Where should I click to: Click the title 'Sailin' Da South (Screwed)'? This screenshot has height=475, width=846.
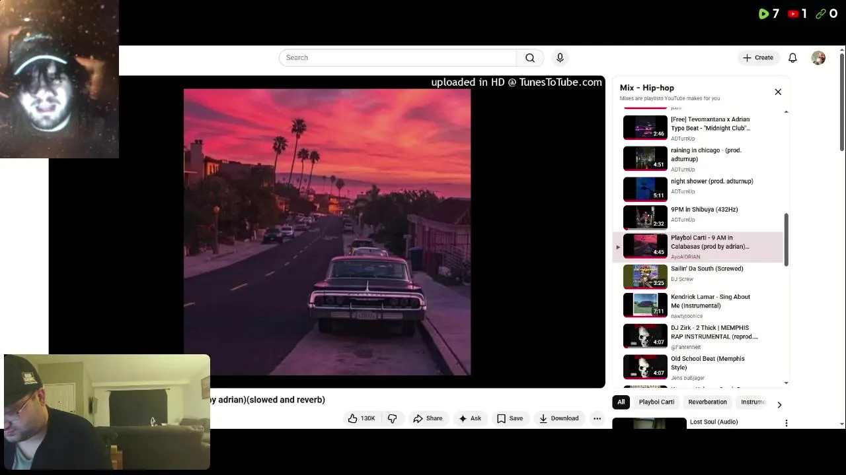[x=707, y=269]
